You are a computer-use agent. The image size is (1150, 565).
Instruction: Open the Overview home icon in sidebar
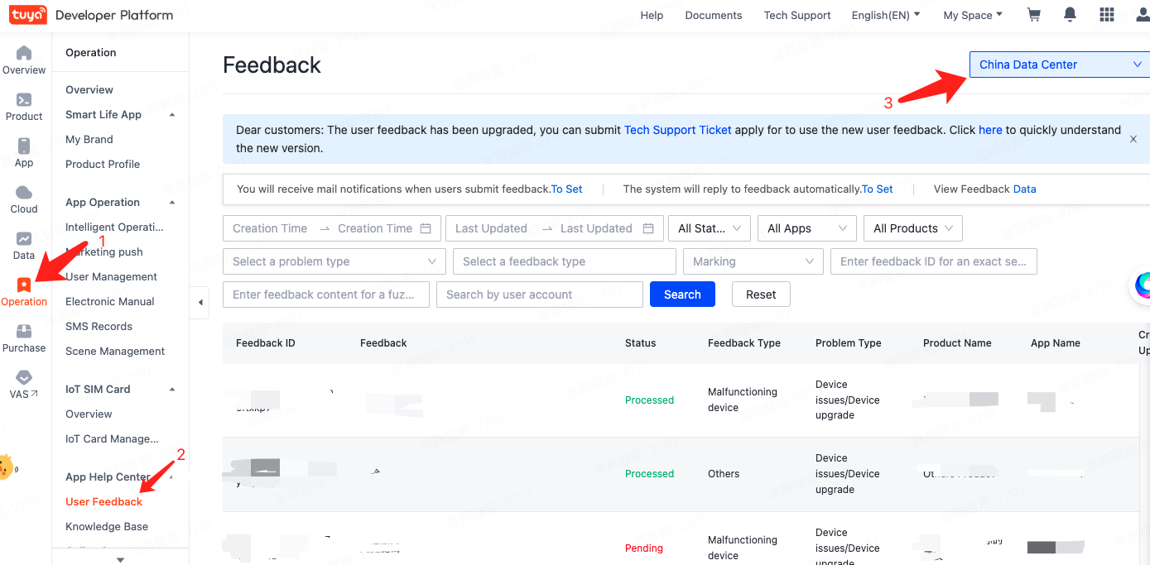[x=24, y=53]
